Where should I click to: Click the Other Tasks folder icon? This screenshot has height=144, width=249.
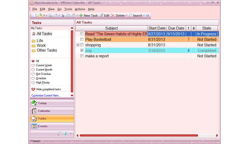tap(33, 51)
